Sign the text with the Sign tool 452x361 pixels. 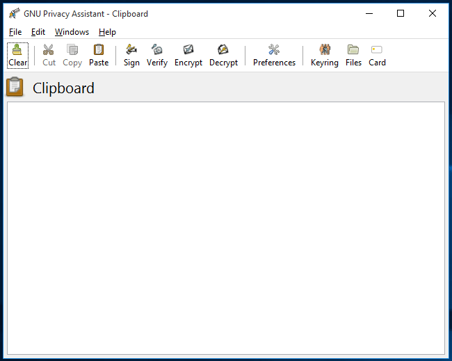click(131, 56)
